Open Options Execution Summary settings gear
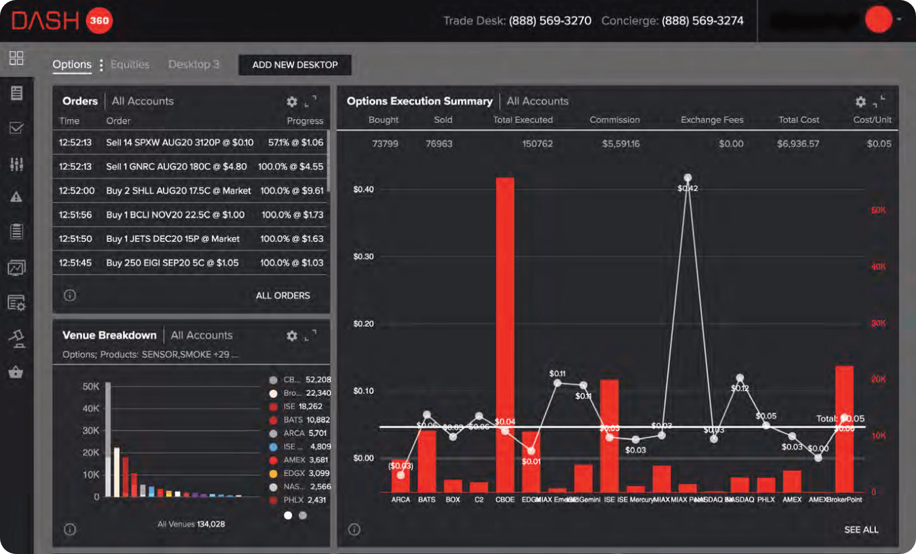Viewport: 916px width, 554px height. tap(860, 102)
